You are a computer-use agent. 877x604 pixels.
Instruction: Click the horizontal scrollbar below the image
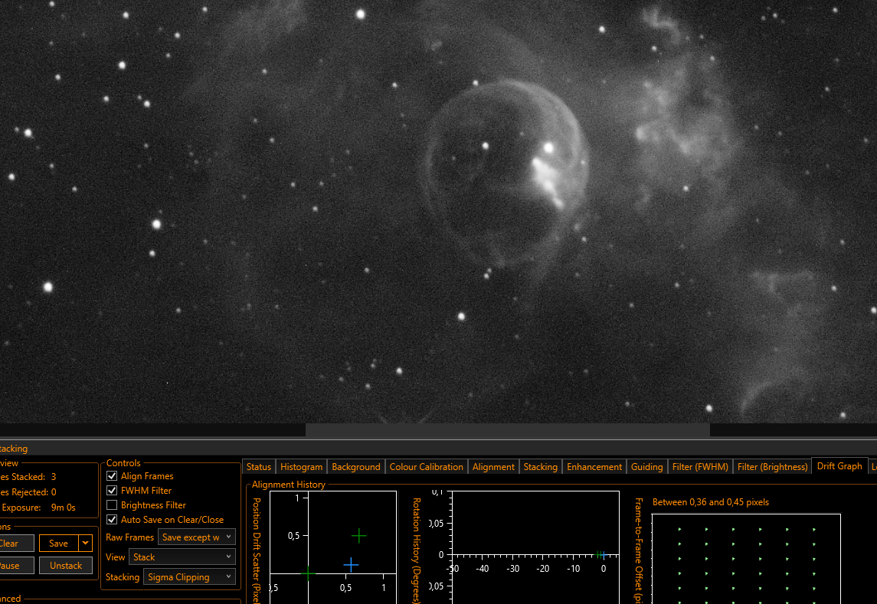coord(507,430)
